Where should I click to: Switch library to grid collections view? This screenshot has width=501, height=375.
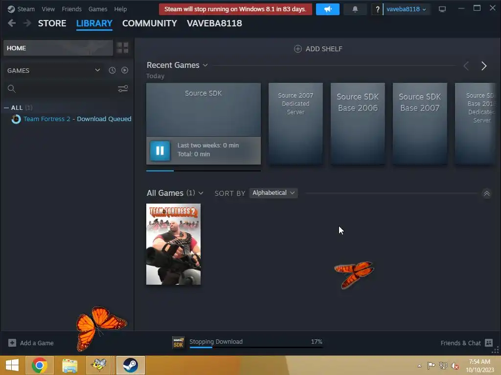click(x=122, y=48)
